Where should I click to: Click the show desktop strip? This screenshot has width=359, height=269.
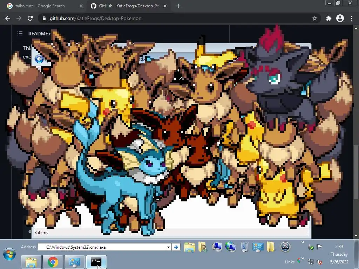coord(357,254)
